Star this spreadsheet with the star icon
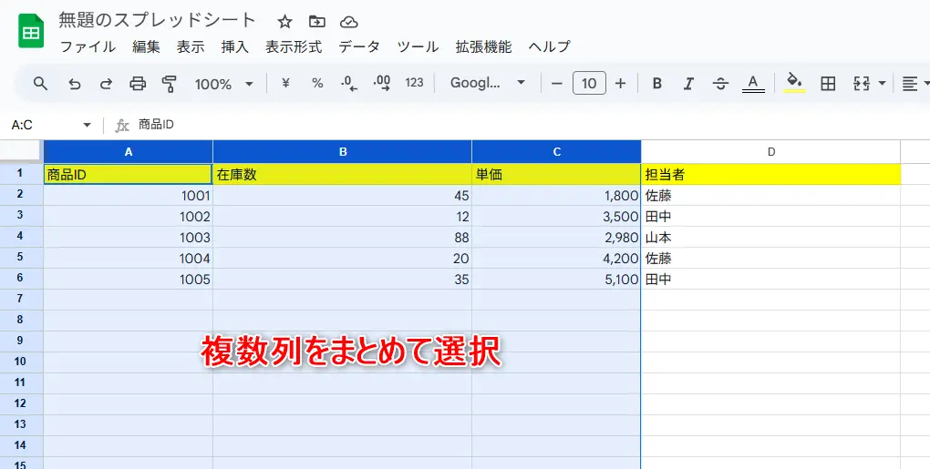 pos(284,22)
